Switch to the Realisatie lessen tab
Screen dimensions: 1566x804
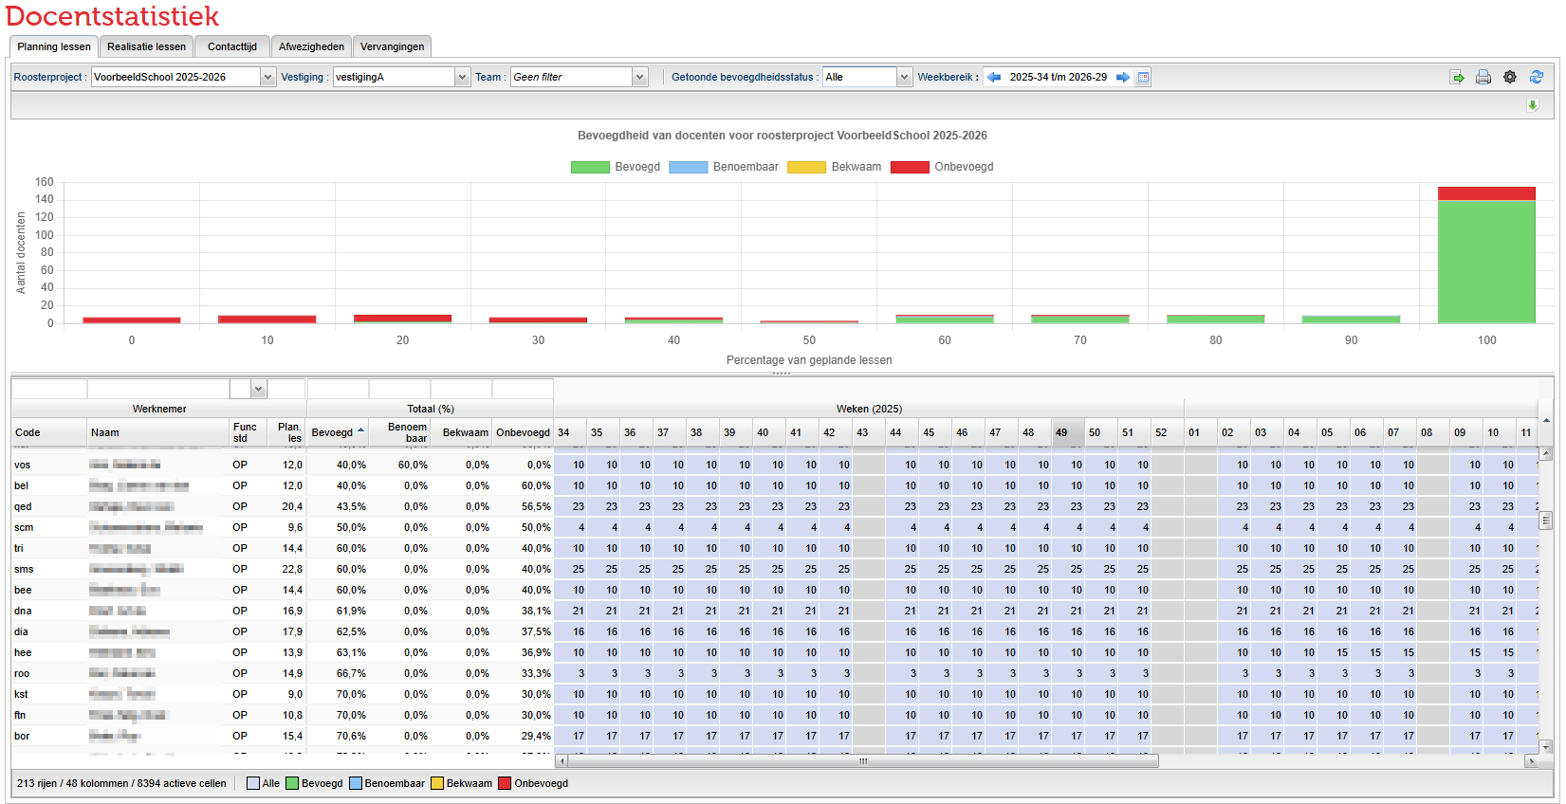point(146,46)
